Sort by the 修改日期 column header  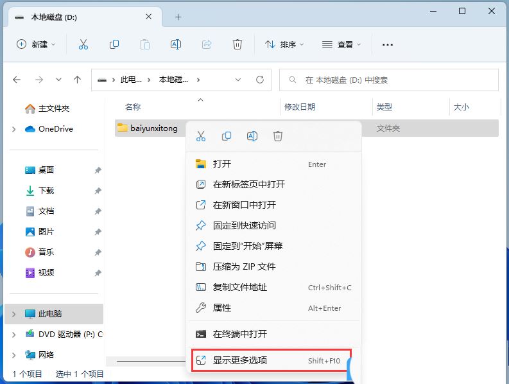coord(300,107)
